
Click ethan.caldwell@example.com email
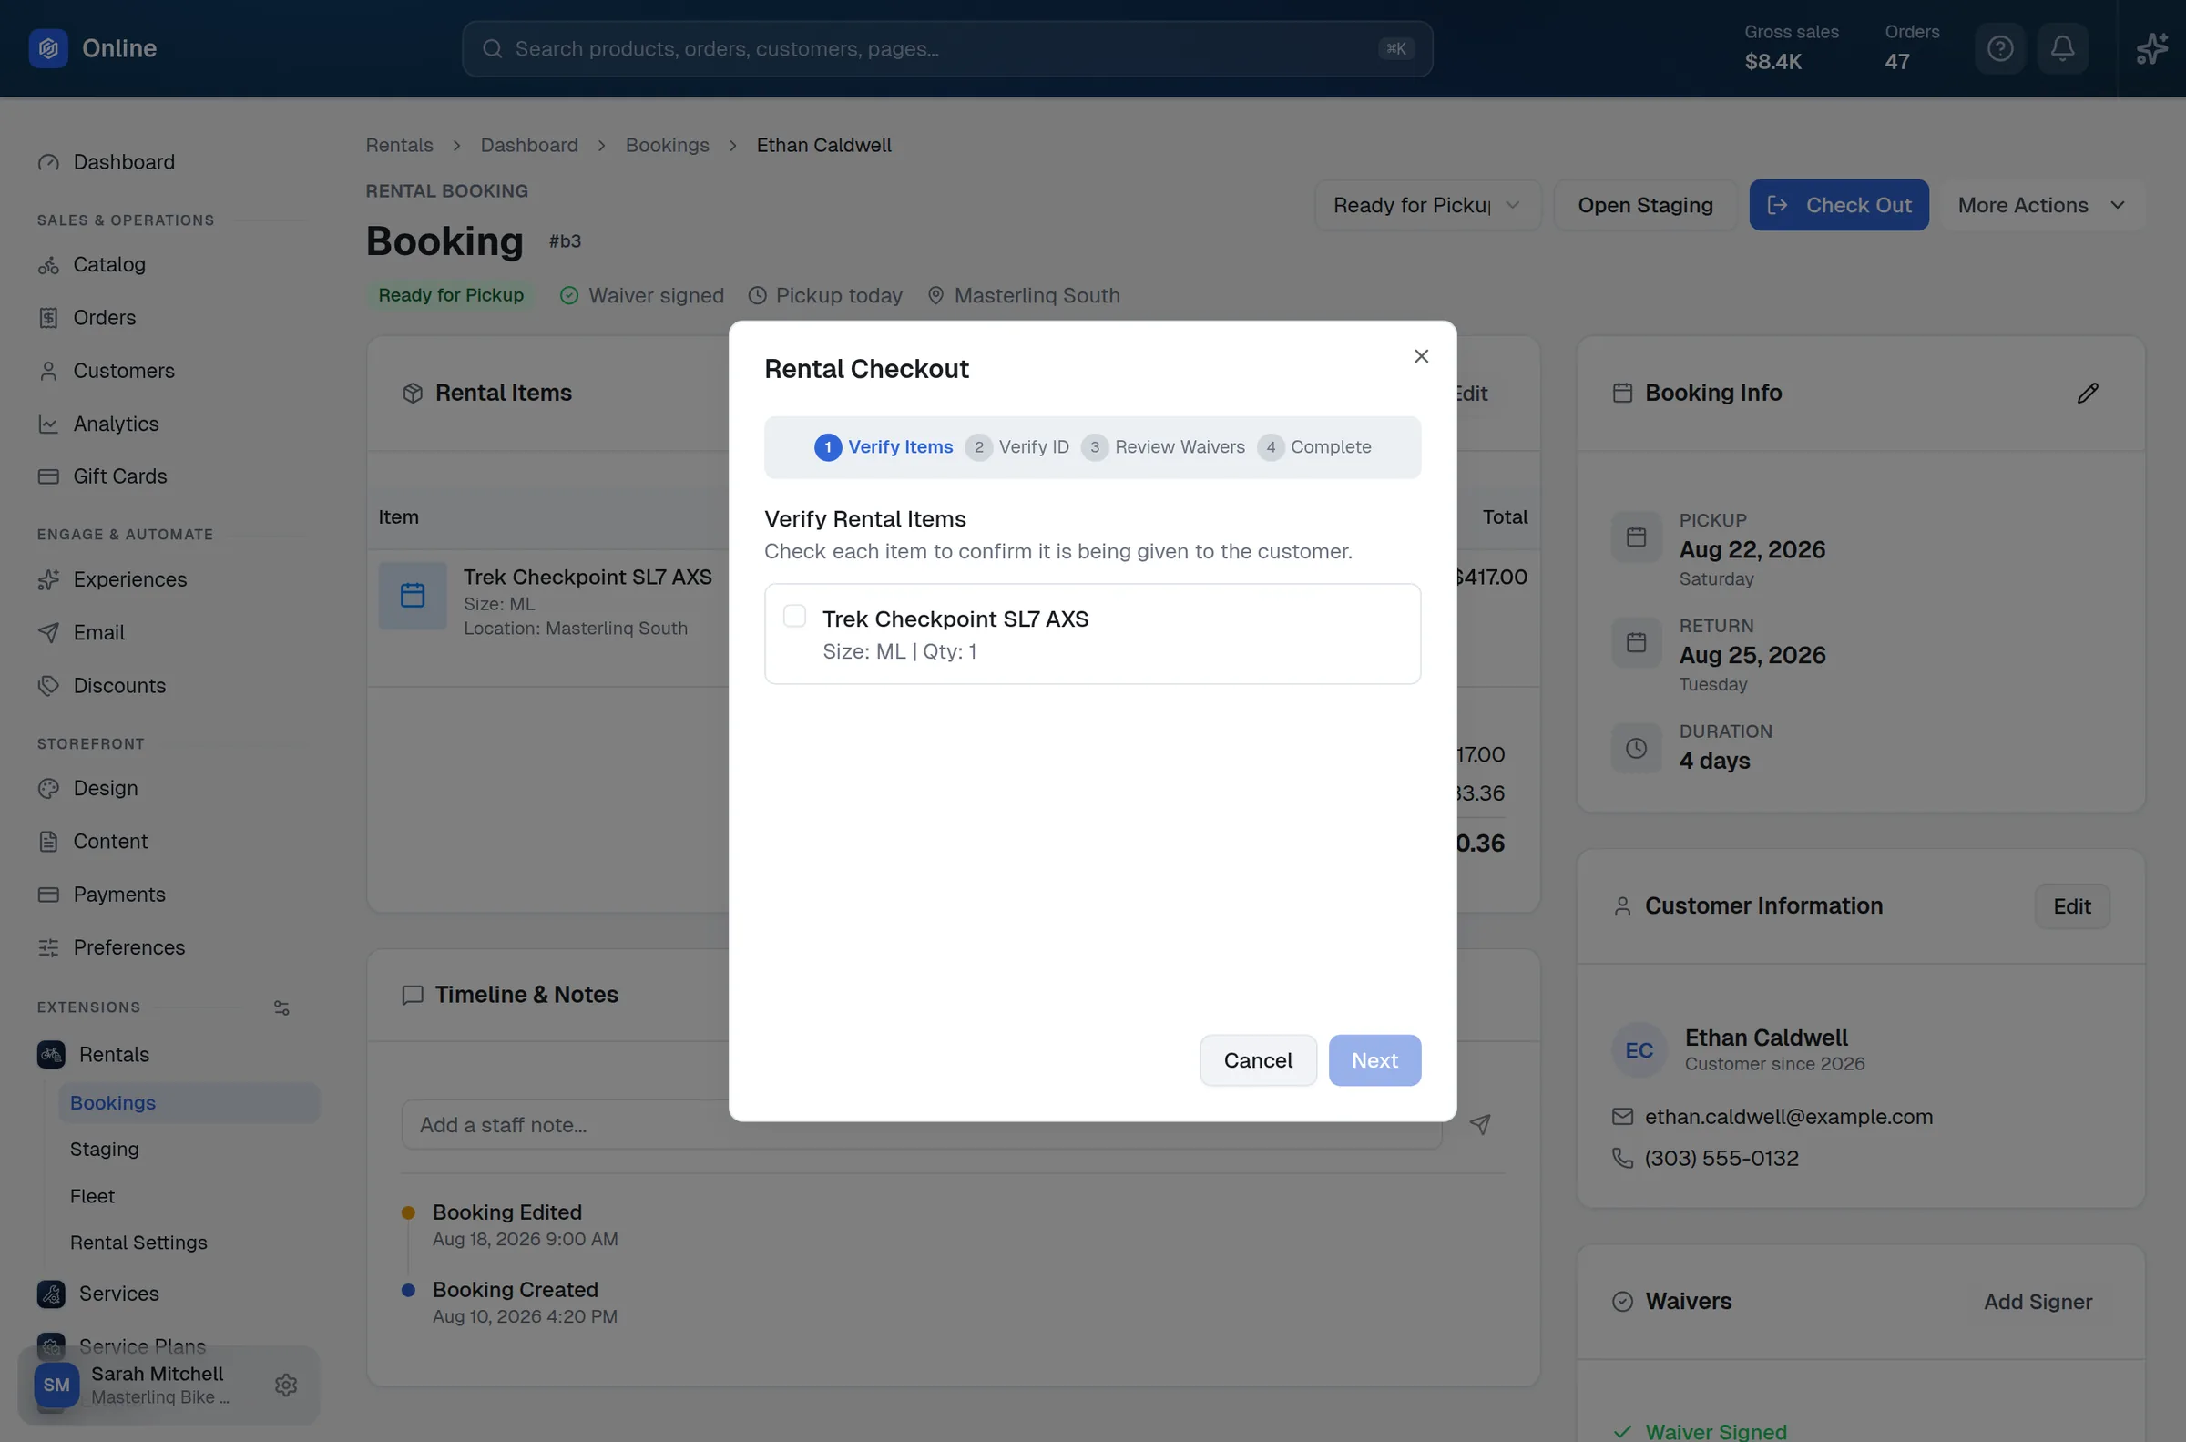1788,1118
